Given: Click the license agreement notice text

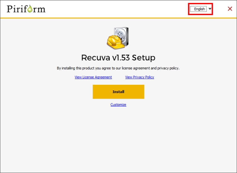Looking at the screenshot, I should (118, 68).
